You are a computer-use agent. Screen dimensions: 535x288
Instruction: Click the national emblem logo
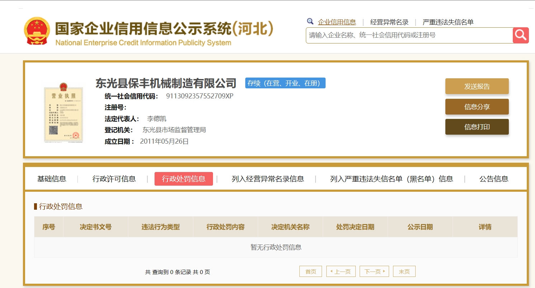click(37, 31)
